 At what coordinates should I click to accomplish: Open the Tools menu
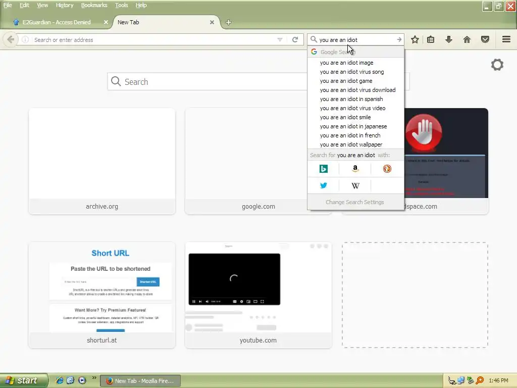121,5
